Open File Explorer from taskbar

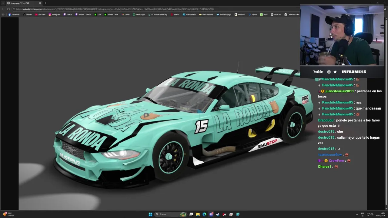(x=198, y=214)
